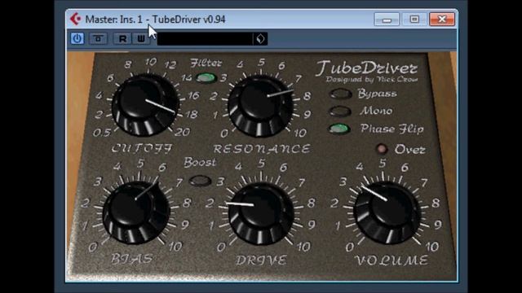Click the Bypass label text
Viewport: 522px width, 293px height.
tap(378, 94)
